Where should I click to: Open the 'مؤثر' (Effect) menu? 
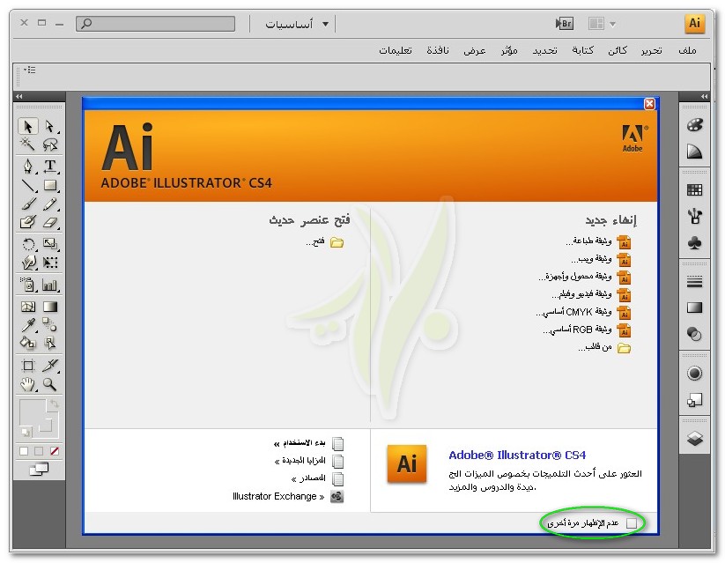(x=509, y=50)
